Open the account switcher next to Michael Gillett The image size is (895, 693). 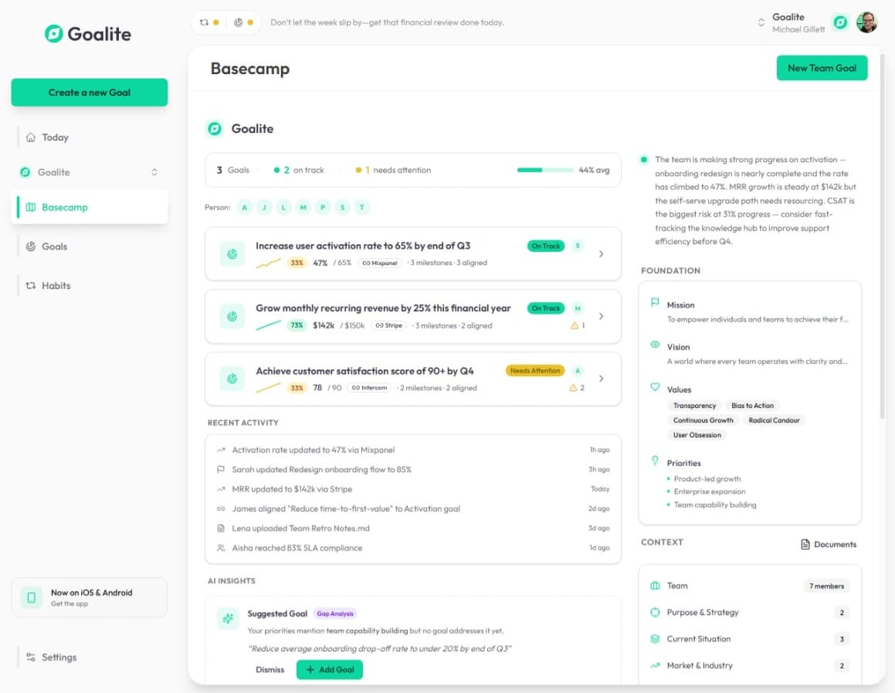click(760, 22)
